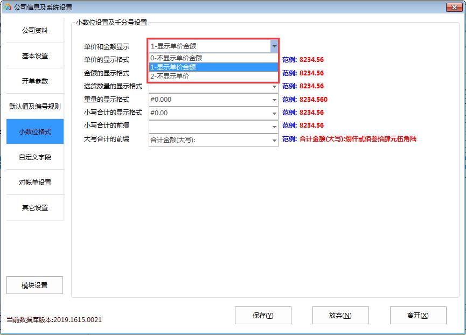The width and height of the screenshot is (466, 335).
Task: Click the 大写合计的前缀 label
Action: pos(107,139)
